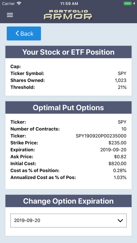Select the SPY190920P00235000 option ticker
The image size is (137, 243).
click(101, 136)
